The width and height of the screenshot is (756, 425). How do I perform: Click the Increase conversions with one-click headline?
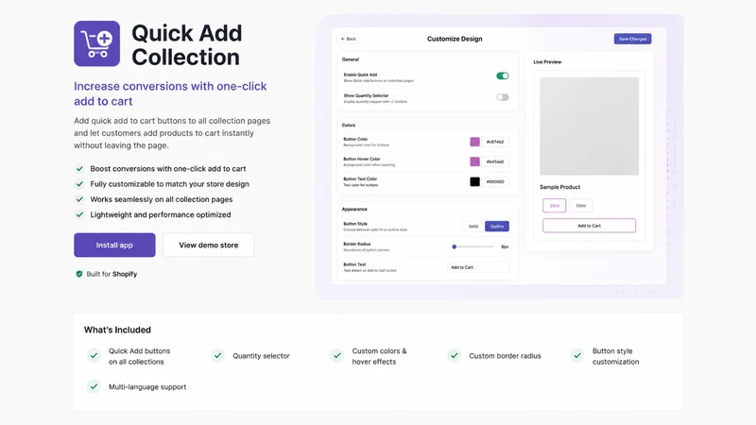point(170,93)
